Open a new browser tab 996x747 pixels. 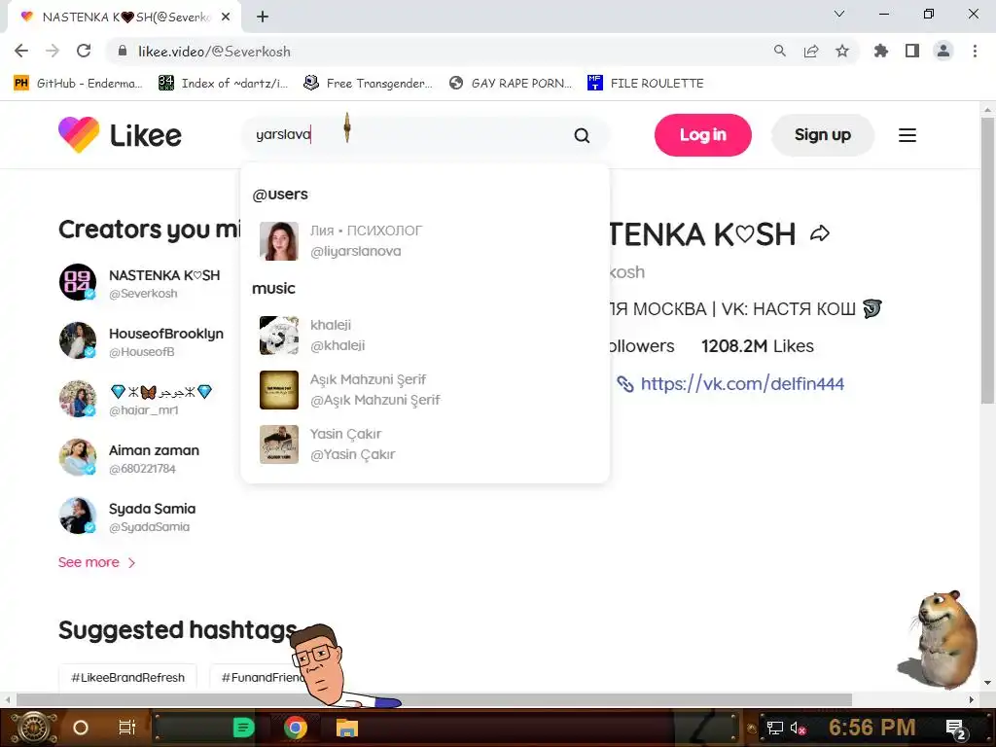[x=263, y=18]
